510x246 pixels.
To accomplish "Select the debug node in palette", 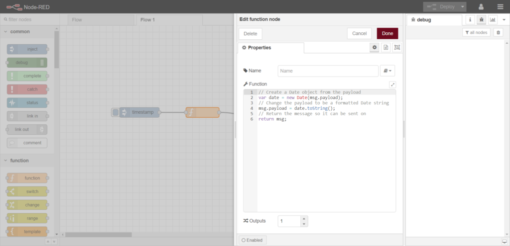I will point(27,63).
